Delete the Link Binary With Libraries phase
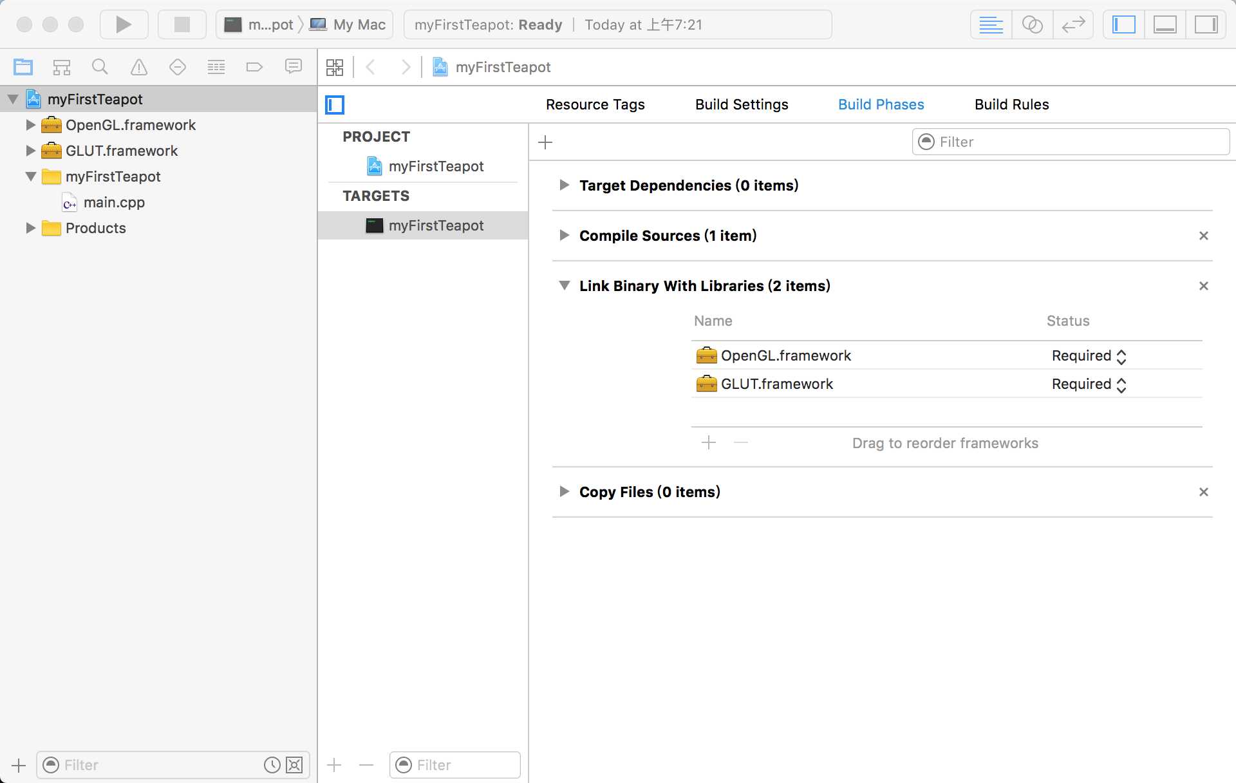1236x783 pixels. point(1204,286)
